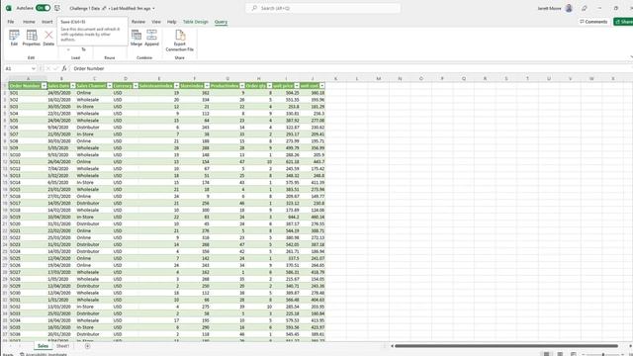Expand the Name Box dropdown arrow
Screen dimensions: 633x356
[34, 68]
